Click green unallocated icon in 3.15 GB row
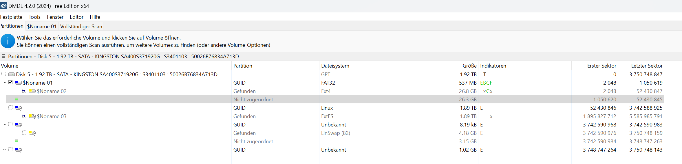This screenshot has width=682, height=164. coord(17,141)
